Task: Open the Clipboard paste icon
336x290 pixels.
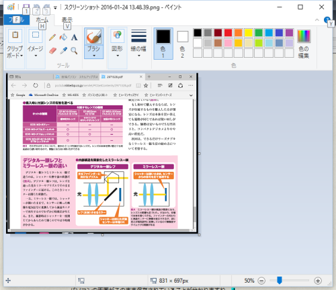Action: point(15,36)
